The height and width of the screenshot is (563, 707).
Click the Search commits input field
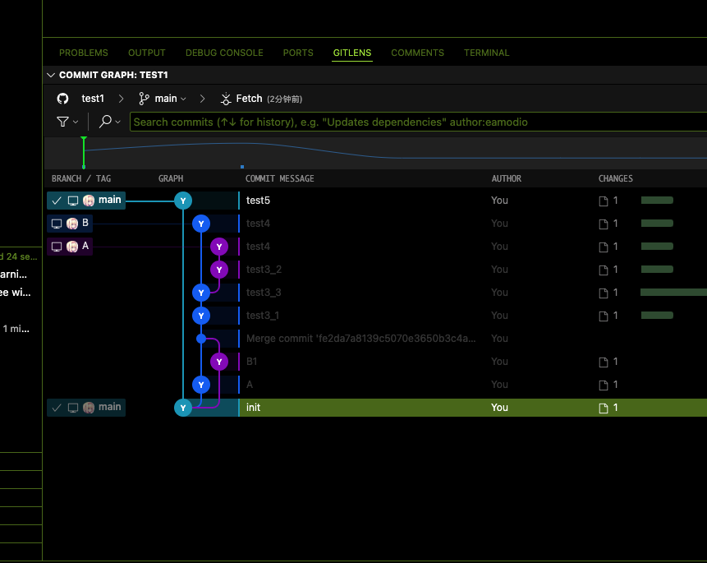point(411,122)
